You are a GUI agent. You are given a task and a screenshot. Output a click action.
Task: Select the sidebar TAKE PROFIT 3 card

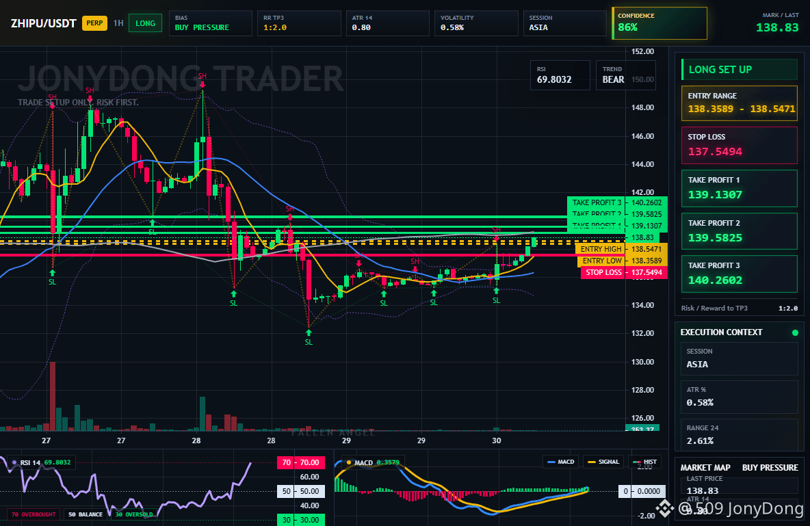(740, 274)
